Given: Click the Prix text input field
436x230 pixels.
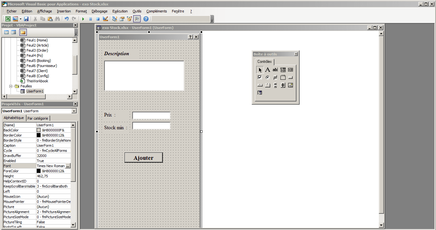Looking at the screenshot, I should (x=151, y=115).
